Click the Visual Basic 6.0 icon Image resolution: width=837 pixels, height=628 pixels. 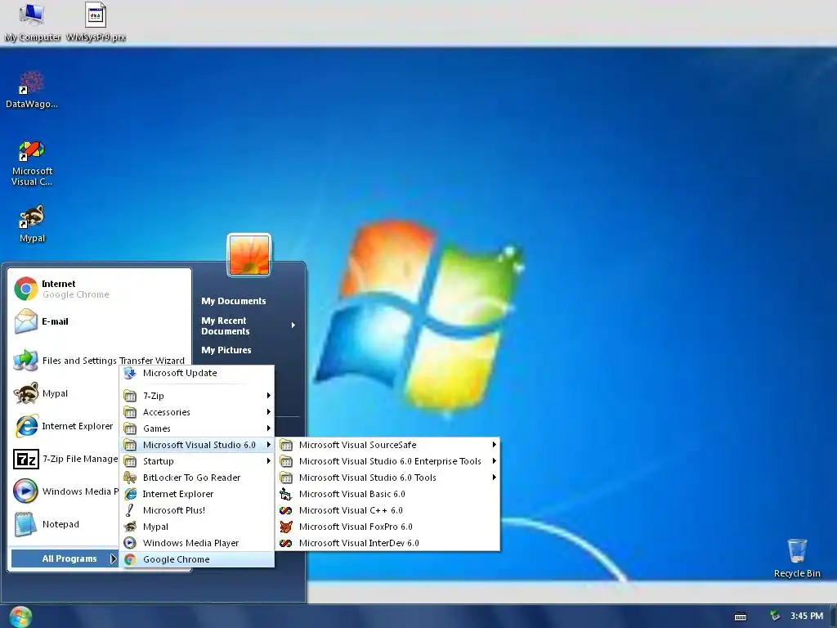pyautogui.click(x=285, y=494)
